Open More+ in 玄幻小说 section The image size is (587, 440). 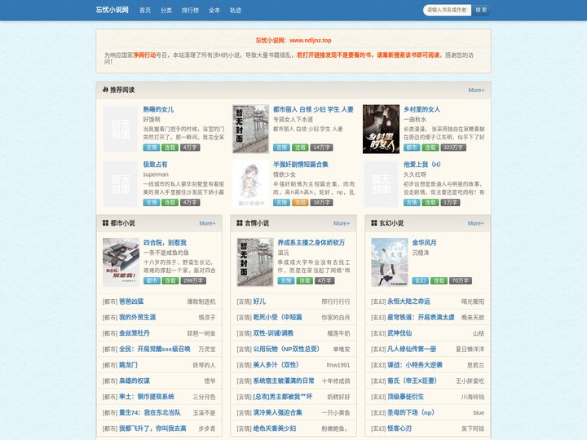(475, 223)
